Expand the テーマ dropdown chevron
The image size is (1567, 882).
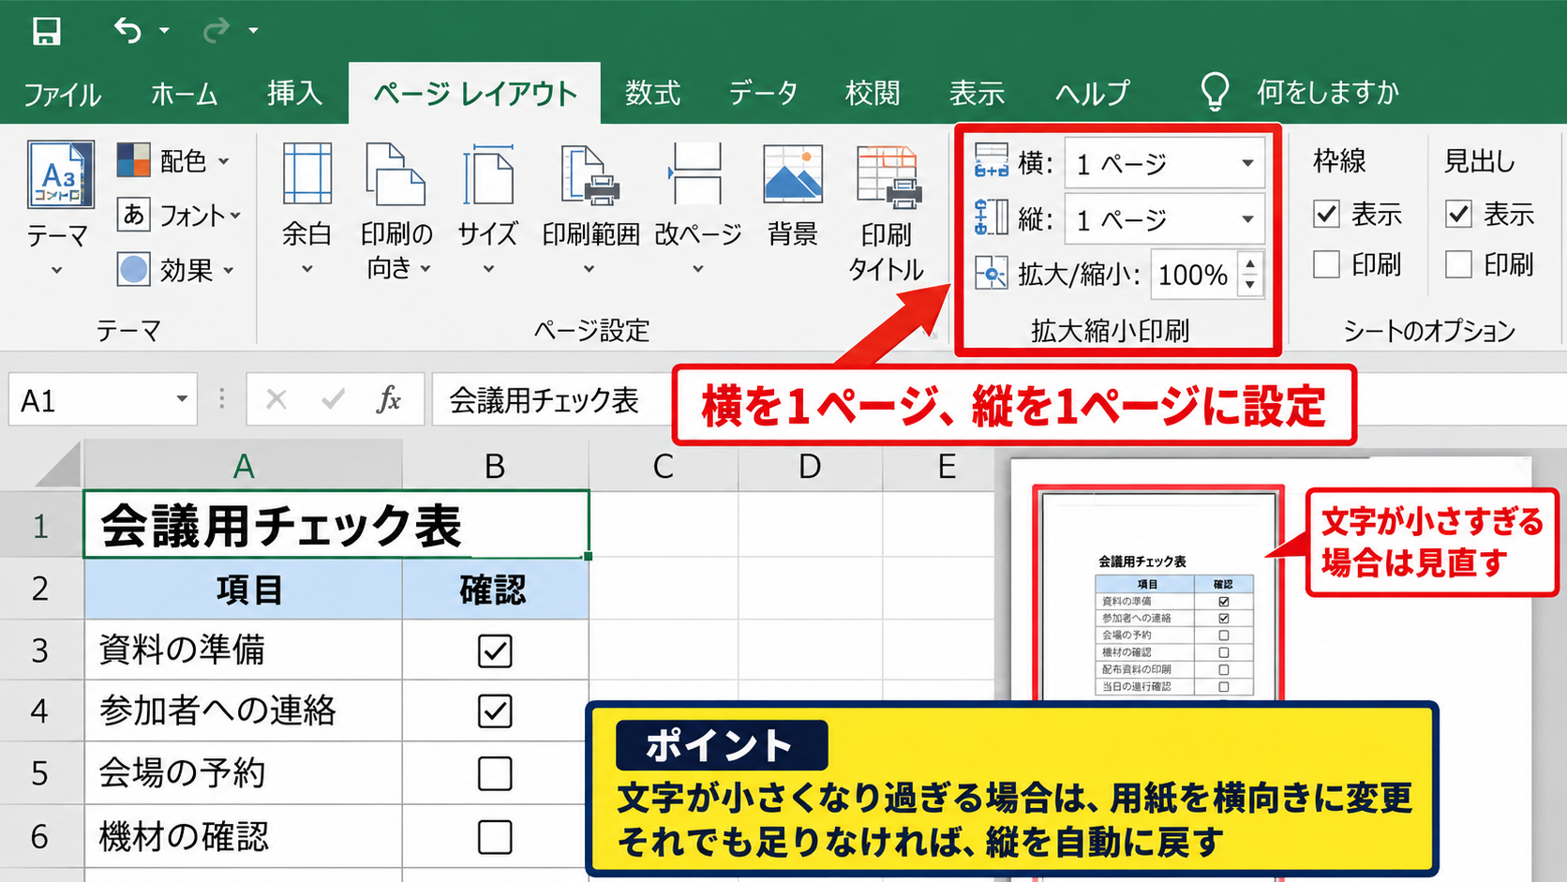(x=57, y=271)
